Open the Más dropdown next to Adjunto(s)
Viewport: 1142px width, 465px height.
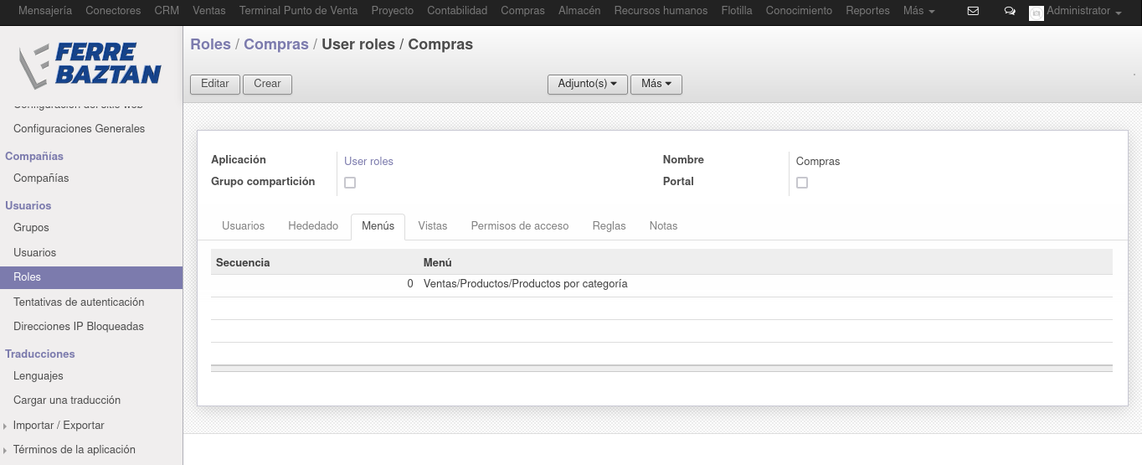656,85
